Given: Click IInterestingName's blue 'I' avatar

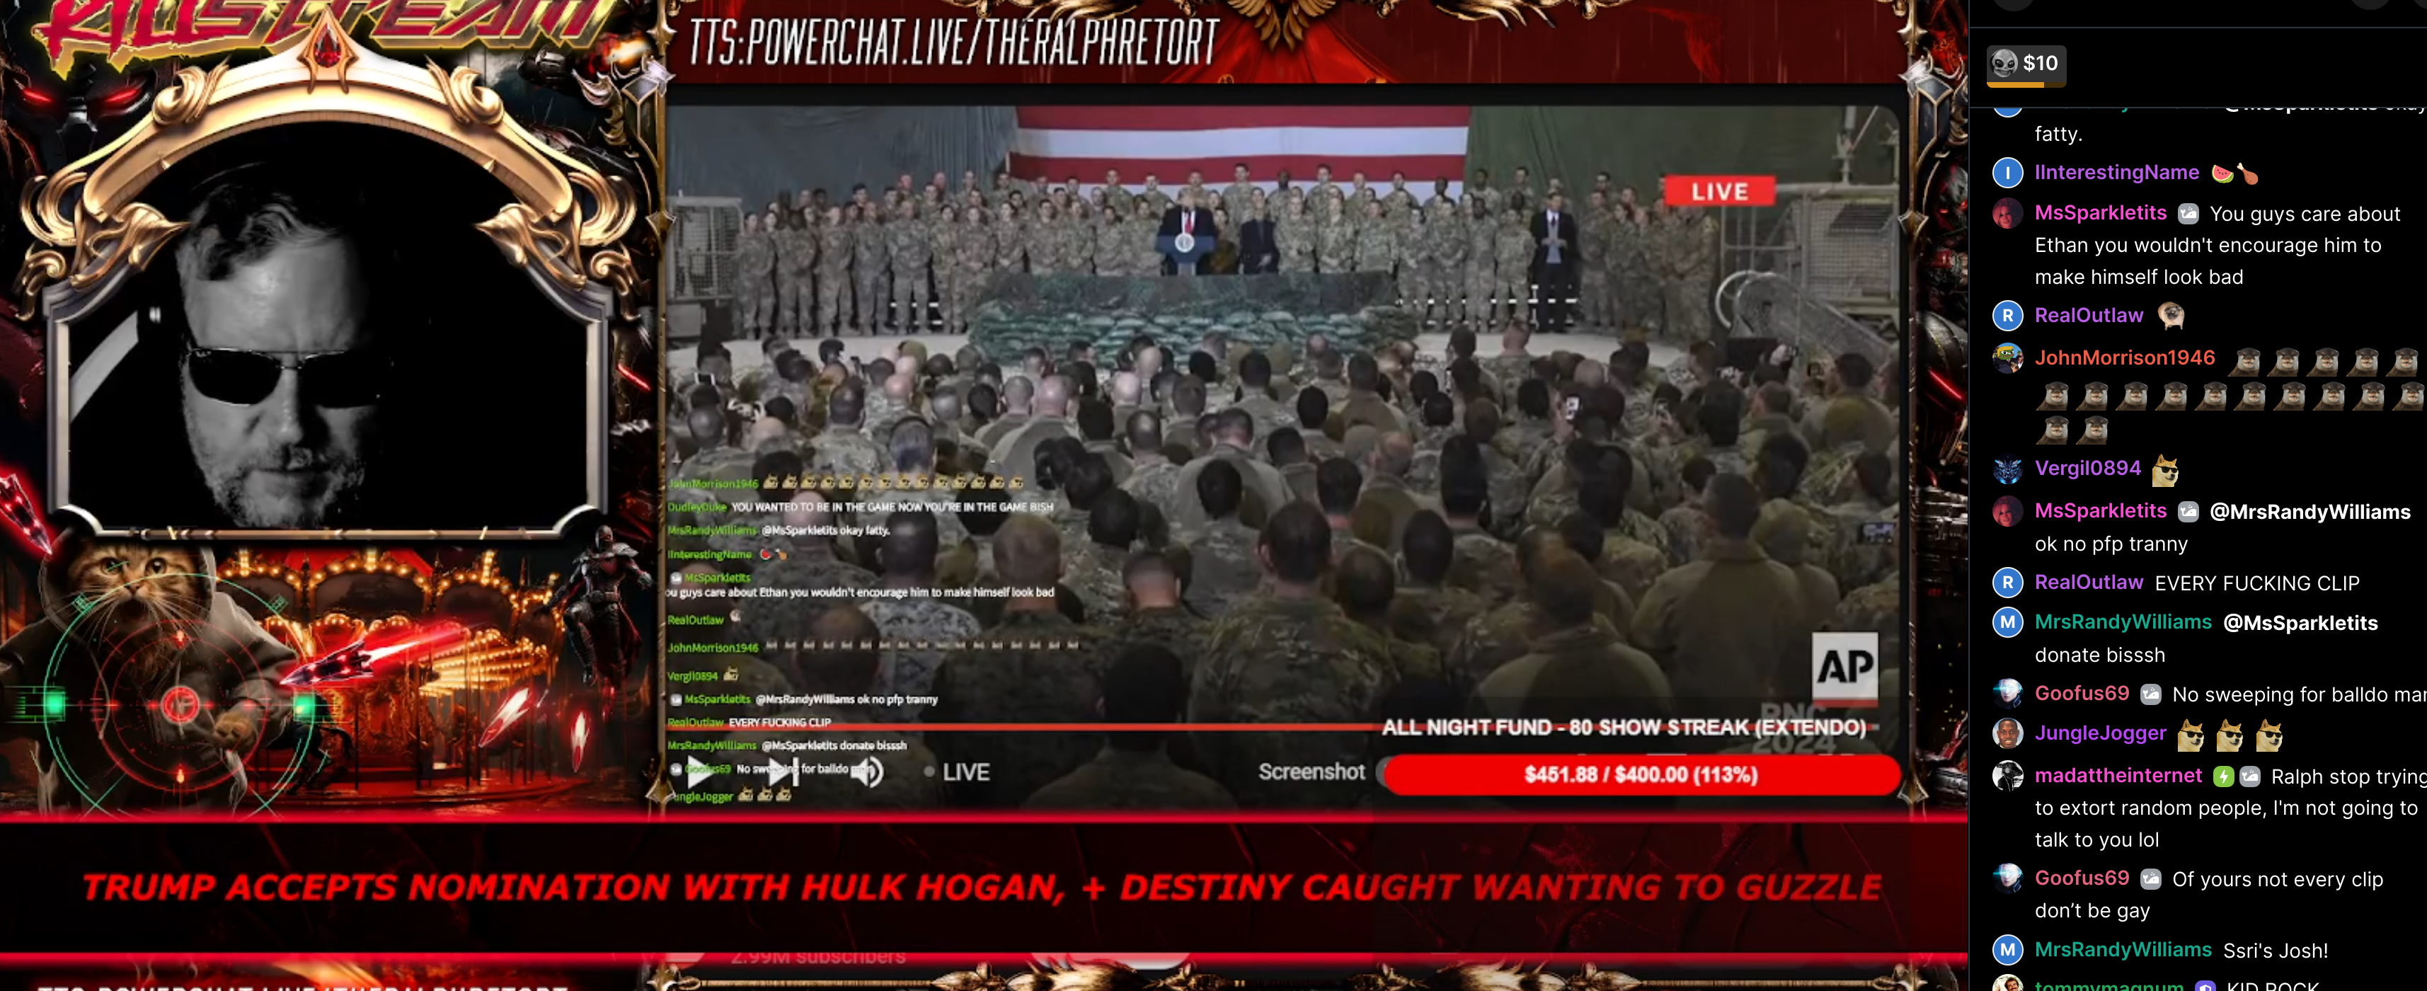Looking at the screenshot, I should (2008, 173).
